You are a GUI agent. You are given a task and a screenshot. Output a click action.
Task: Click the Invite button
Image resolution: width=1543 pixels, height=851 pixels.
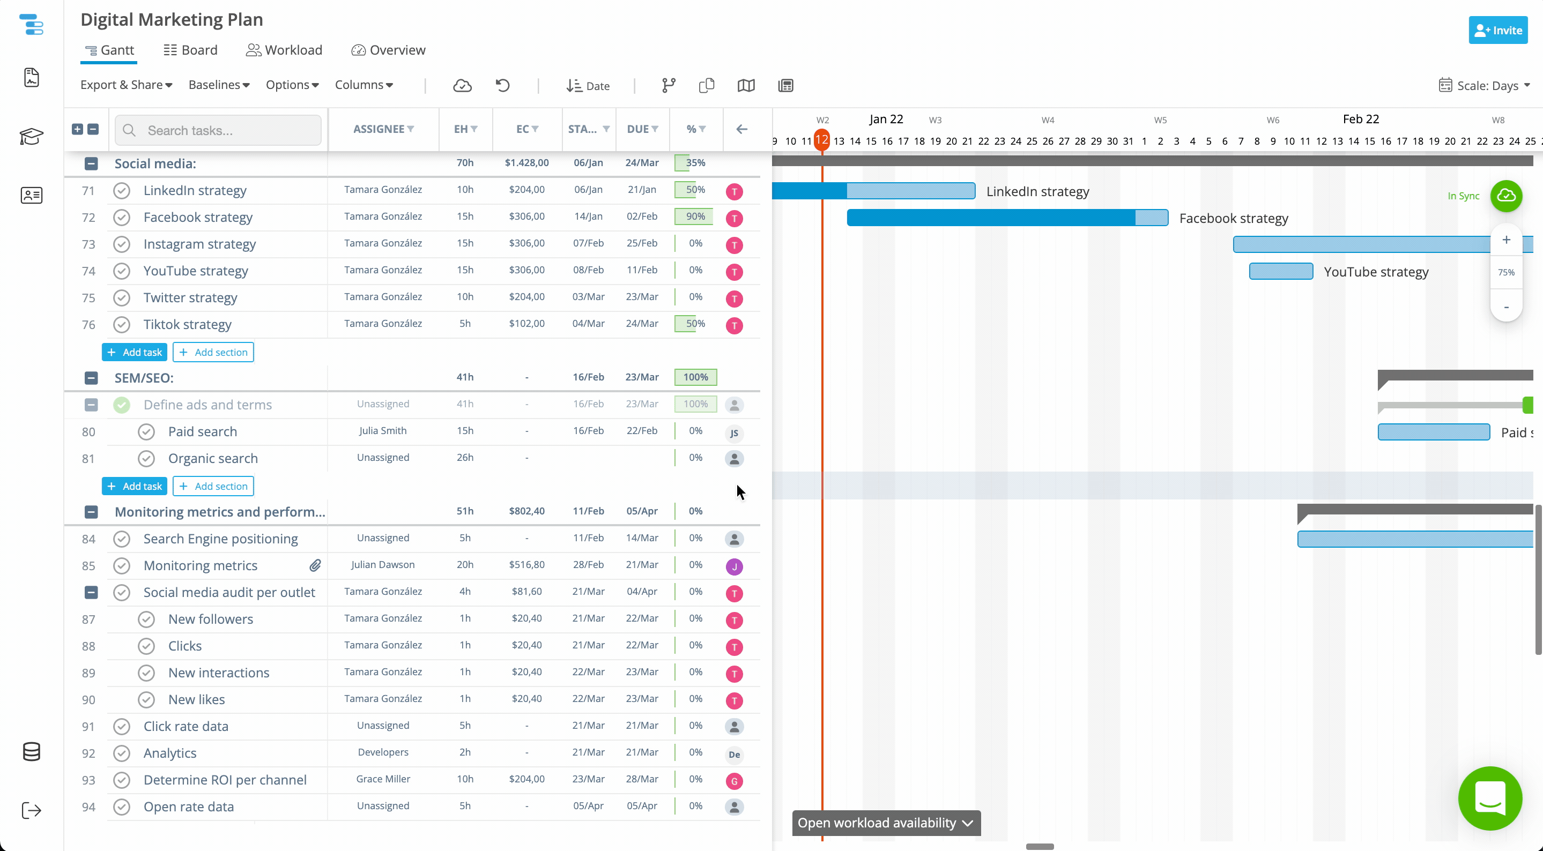click(1497, 30)
